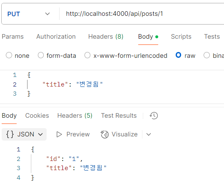
Task: Open the response Cookies tab
Action: tap(37, 116)
